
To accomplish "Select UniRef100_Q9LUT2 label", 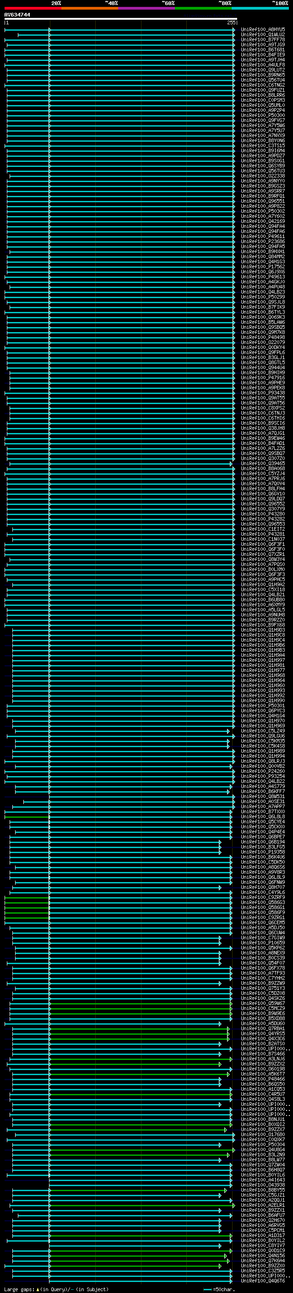I will [x=263, y=70].
